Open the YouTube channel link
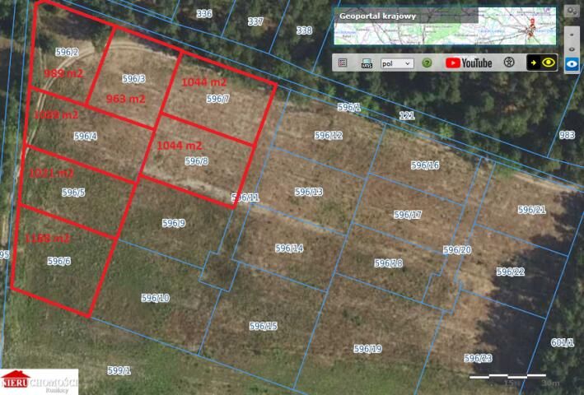584x395 pixels. (469, 63)
